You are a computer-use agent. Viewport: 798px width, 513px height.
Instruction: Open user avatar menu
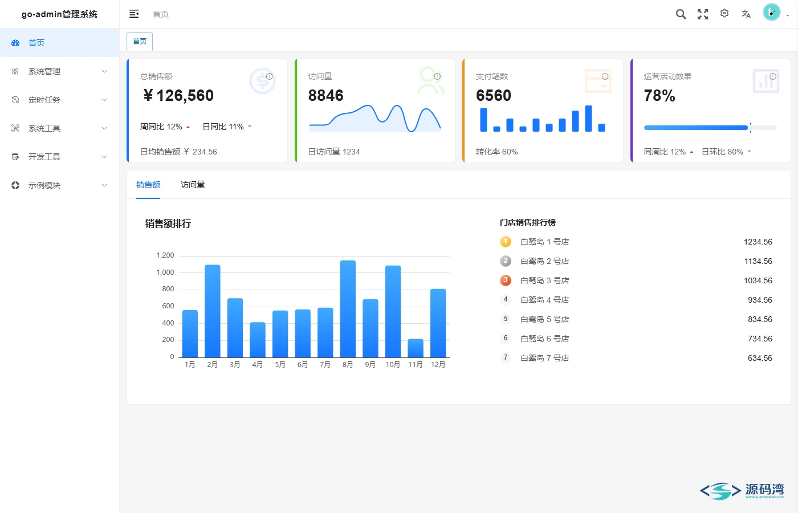click(772, 13)
